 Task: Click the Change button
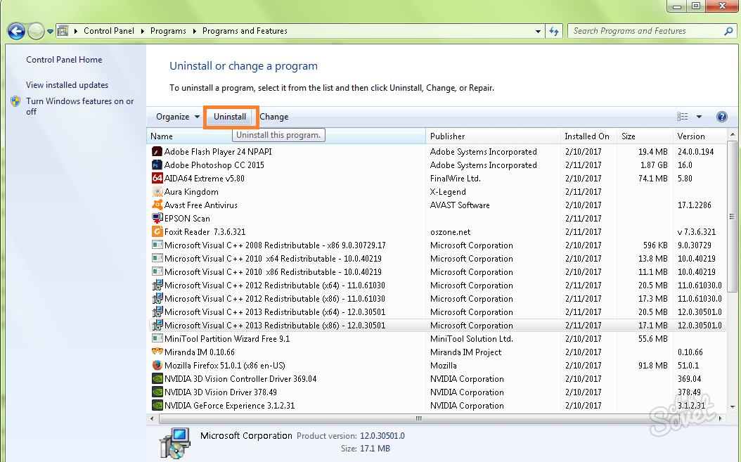click(274, 117)
